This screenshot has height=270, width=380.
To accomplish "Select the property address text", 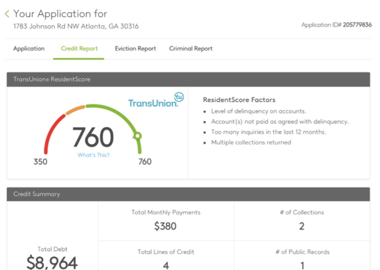I will click(76, 26).
